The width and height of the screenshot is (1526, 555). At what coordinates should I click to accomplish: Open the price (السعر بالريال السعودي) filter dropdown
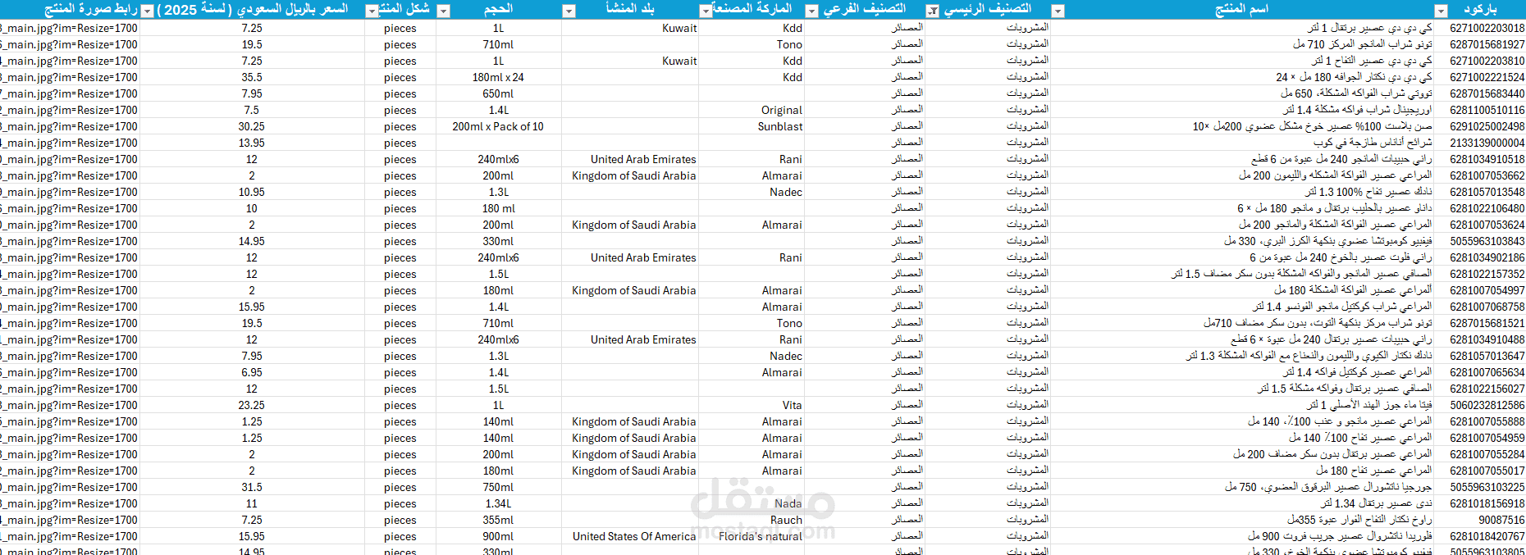147,11
